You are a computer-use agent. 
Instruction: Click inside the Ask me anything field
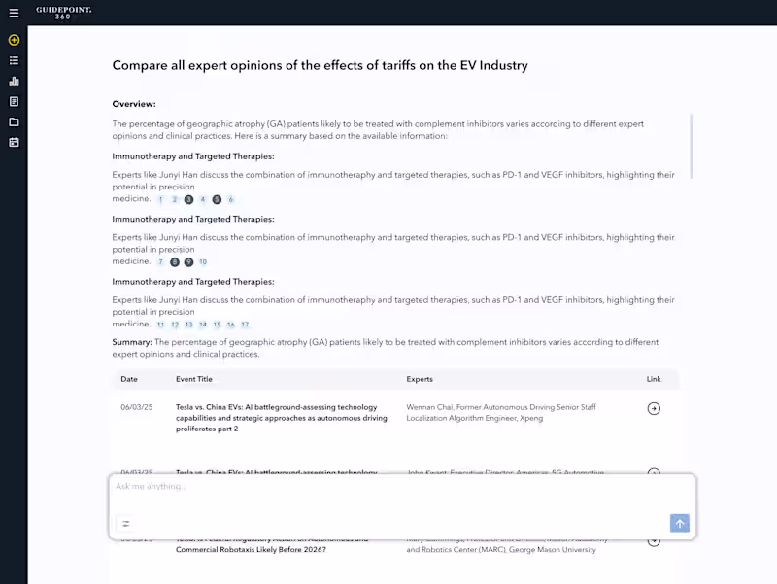[388, 486]
